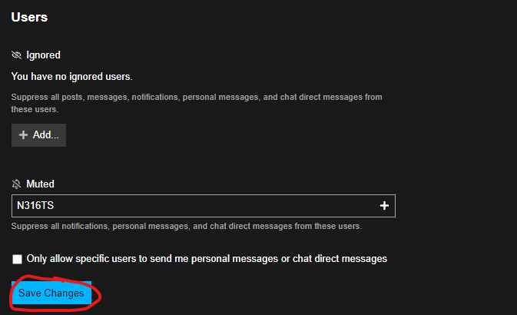Select the N316TS muted user entry
The height and width of the screenshot is (315, 517).
pos(35,206)
